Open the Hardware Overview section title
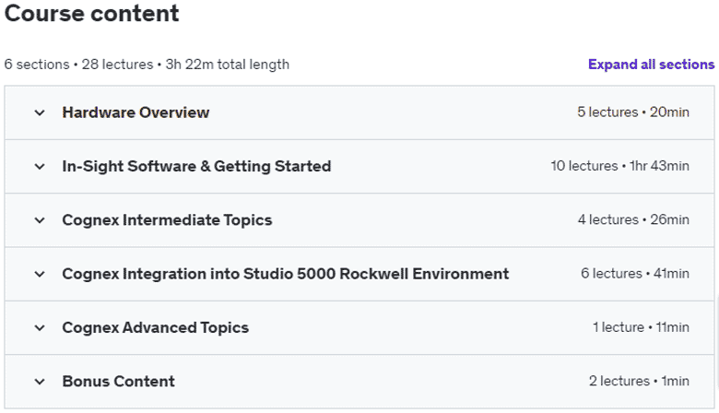Image resolution: width=719 pixels, height=413 pixels. [136, 112]
